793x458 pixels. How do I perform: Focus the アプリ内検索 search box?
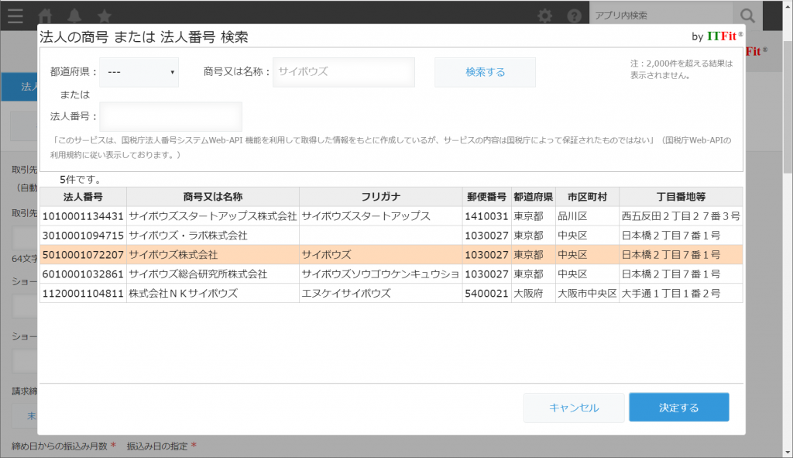pos(661,15)
